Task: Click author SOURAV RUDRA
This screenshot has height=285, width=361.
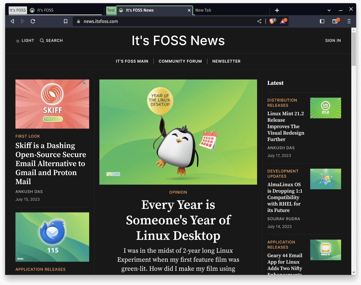Action: click(284, 219)
